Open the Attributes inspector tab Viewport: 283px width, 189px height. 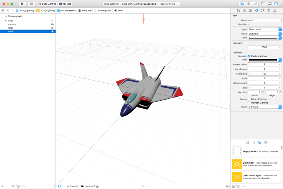pyautogui.click(x=256, y=11)
